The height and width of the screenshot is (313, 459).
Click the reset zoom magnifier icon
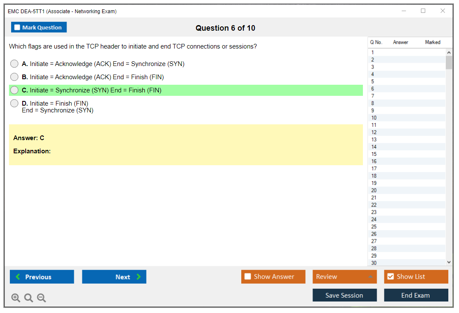coord(29,298)
